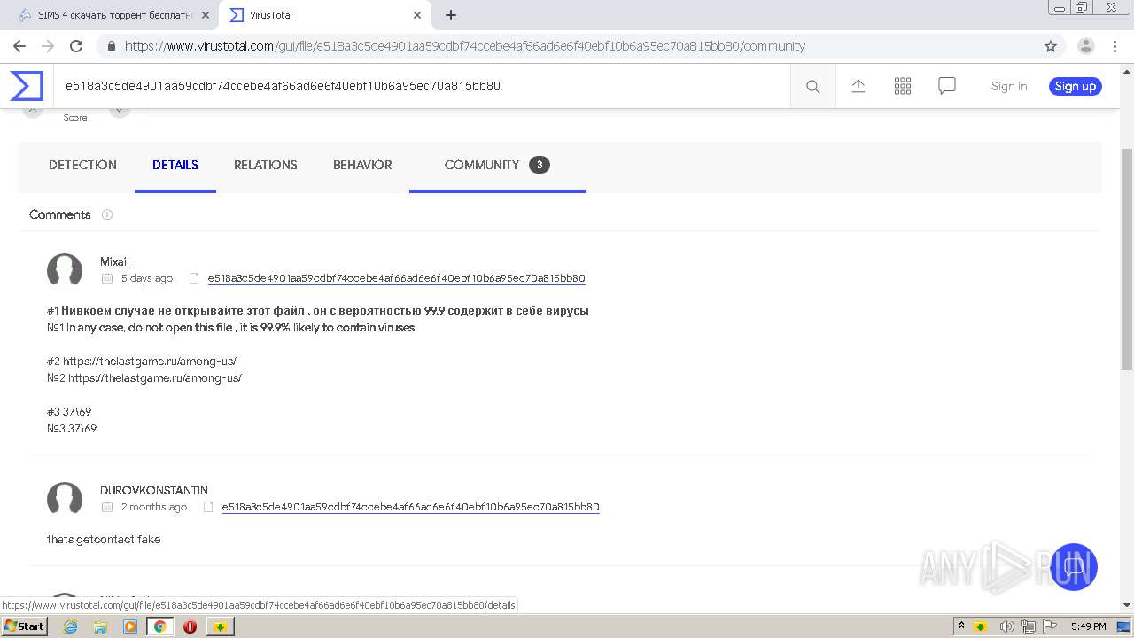Click the red Opera taskbar icon
The width and height of the screenshot is (1134, 638).
click(x=190, y=626)
